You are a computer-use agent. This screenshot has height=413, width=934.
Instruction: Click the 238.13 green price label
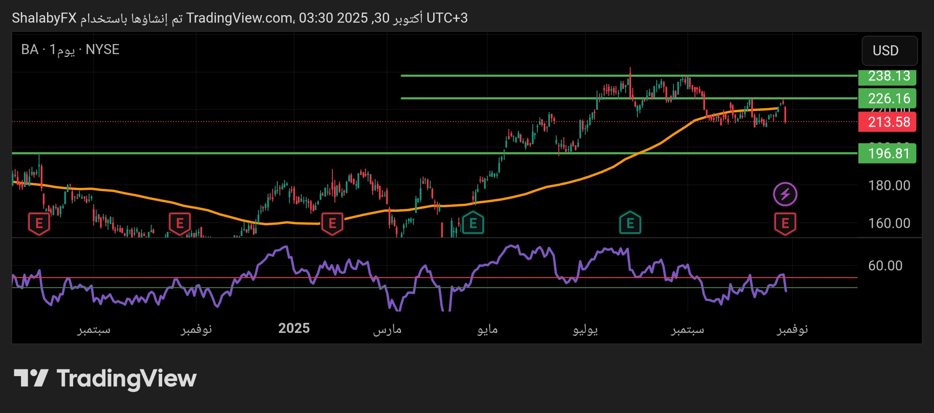pos(887,76)
